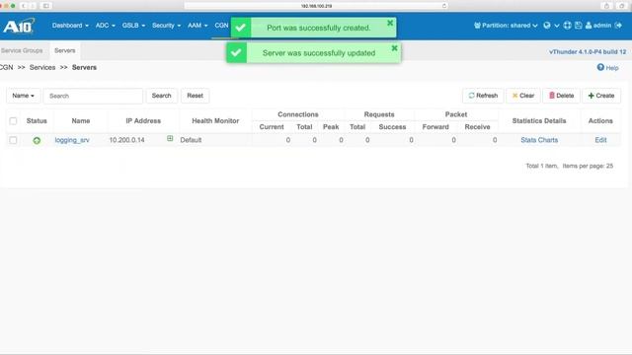
Task: Click the green status icon for logging_srv
Action: click(x=37, y=140)
